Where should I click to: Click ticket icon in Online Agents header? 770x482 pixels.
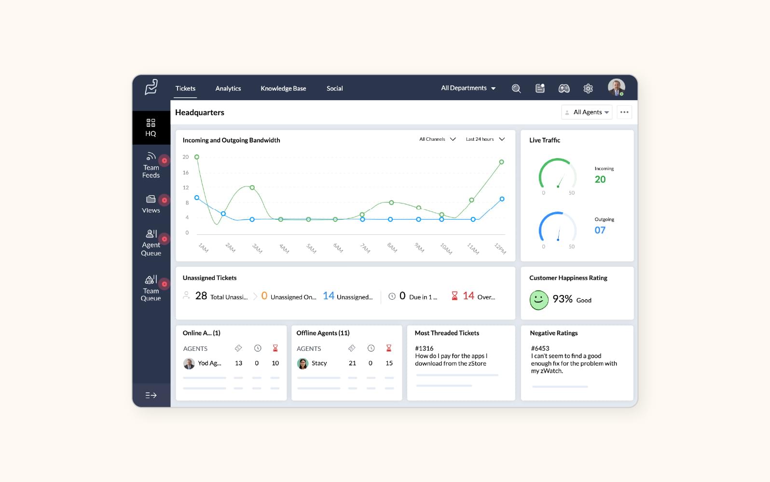238,348
